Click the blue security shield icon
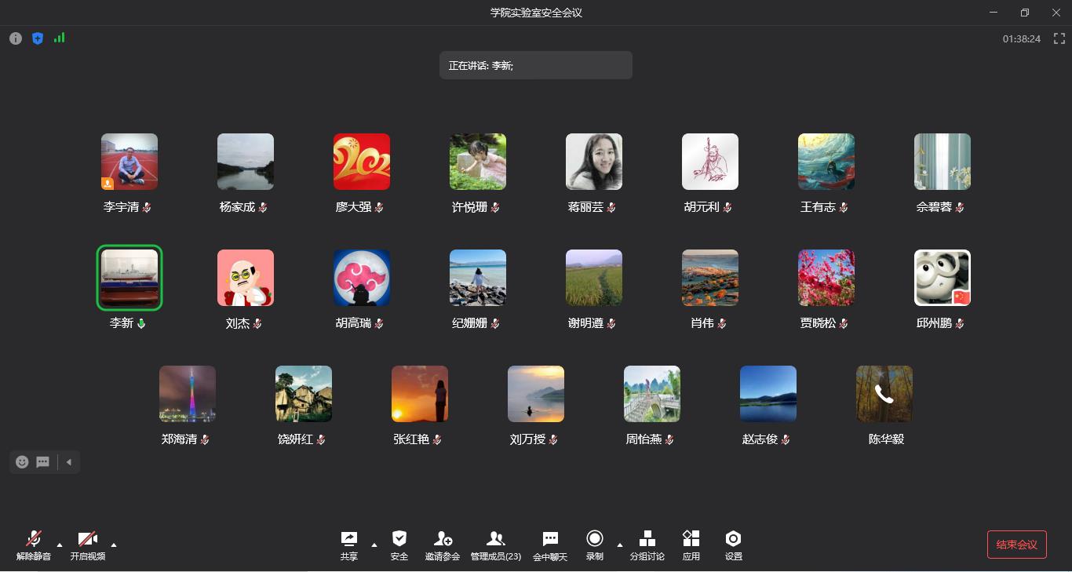Image resolution: width=1072 pixels, height=572 pixels. coord(38,38)
